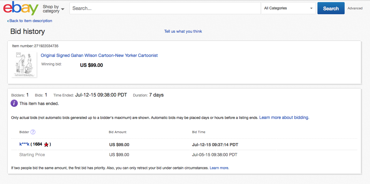Viewport: 370px width, 184px height.
Task: Click the eBay logo
Action: [21, 8]
